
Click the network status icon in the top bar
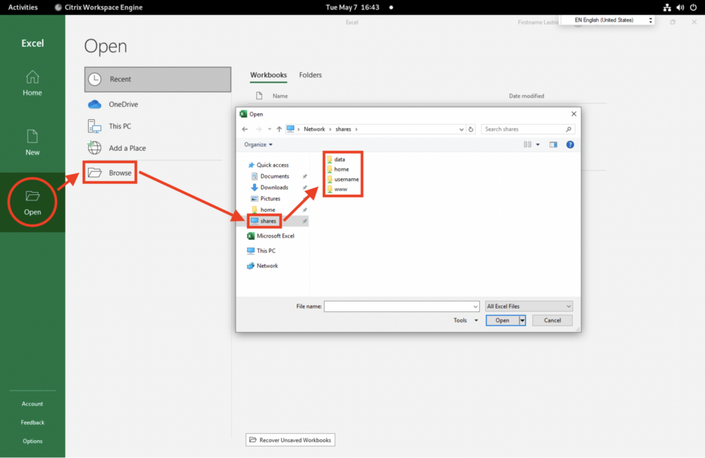(667, 7)
